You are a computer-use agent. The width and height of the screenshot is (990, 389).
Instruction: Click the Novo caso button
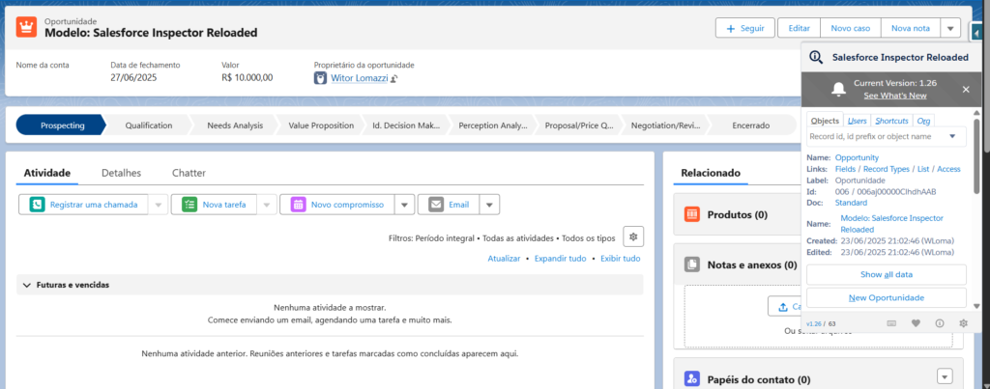851,28
